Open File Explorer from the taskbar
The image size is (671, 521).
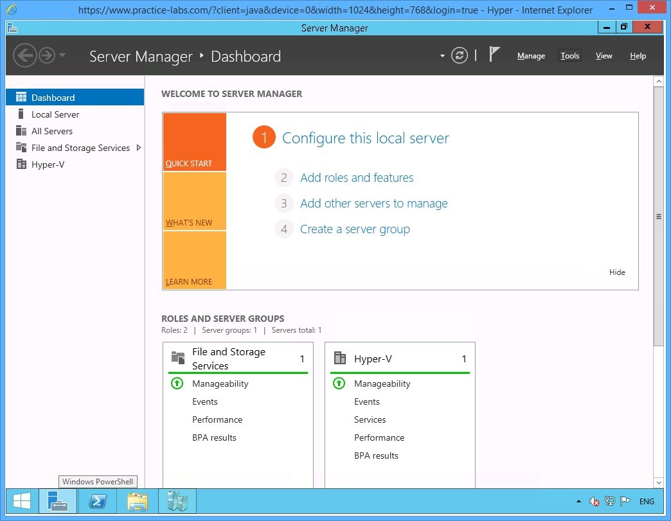pyautogui.click(x=137, y=501)
